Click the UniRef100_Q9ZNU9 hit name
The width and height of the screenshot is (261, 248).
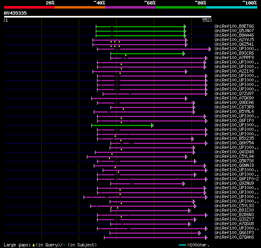234,184
